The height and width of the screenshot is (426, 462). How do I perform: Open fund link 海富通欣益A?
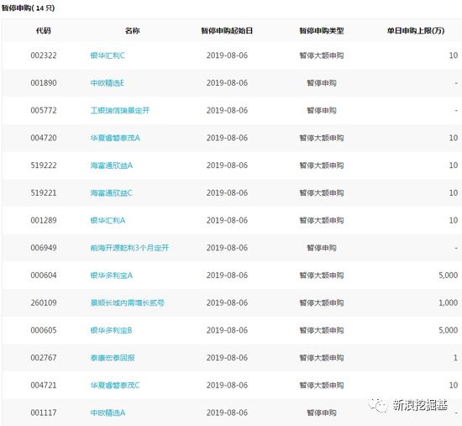tap(112, 166)
